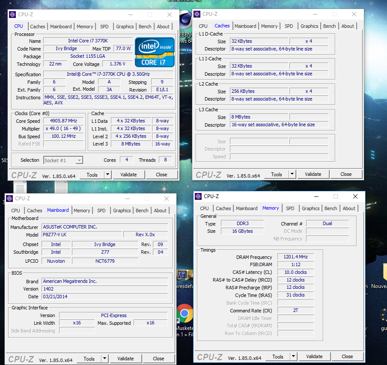Viewport: 387px width, 365px height.
Task: Open the Graphics tab in the Memory window
Action: tap(311, 208)
